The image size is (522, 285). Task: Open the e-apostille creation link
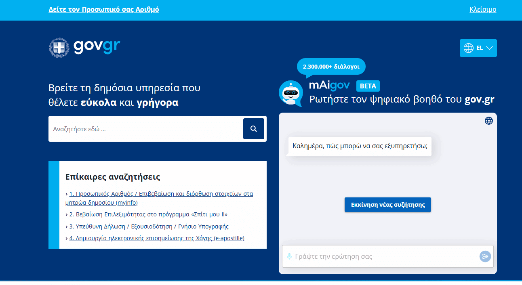click(156, 238)
